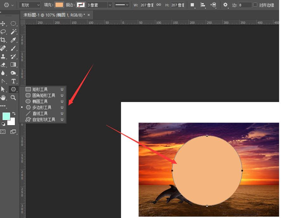Click the 边 sides input field
281x218 pixels.
[x=245, y=5]
